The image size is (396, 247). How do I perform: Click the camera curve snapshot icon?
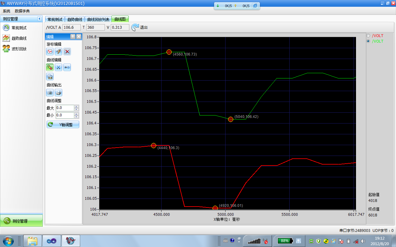tap(50, 92)
